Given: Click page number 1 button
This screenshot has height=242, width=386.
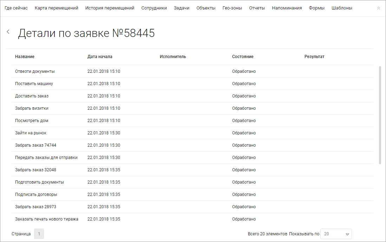Looking at the screenshot, I should point(39,234).
